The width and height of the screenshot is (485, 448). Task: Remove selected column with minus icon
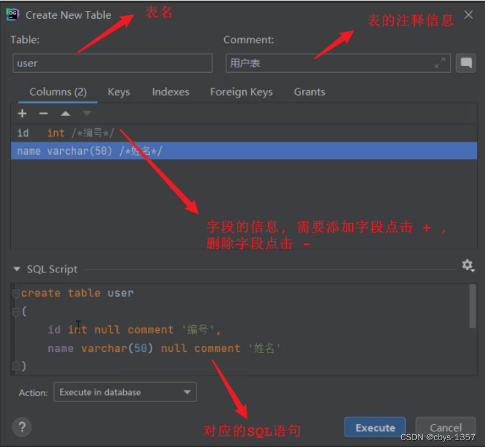coord(43,114)
